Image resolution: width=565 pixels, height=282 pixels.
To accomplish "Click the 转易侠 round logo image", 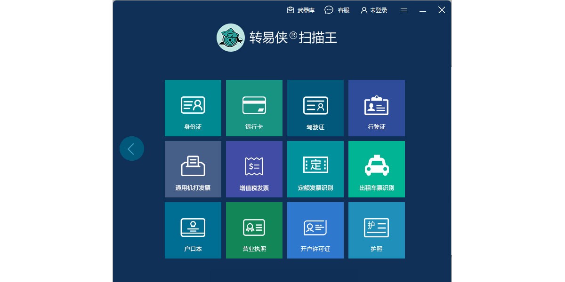I will pyautogui.click(x=230, y=38).
